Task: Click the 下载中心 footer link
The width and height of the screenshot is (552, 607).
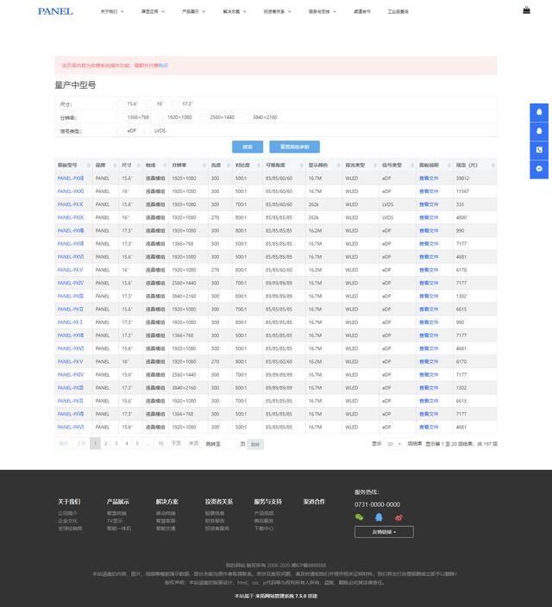Action: (264, 529)
